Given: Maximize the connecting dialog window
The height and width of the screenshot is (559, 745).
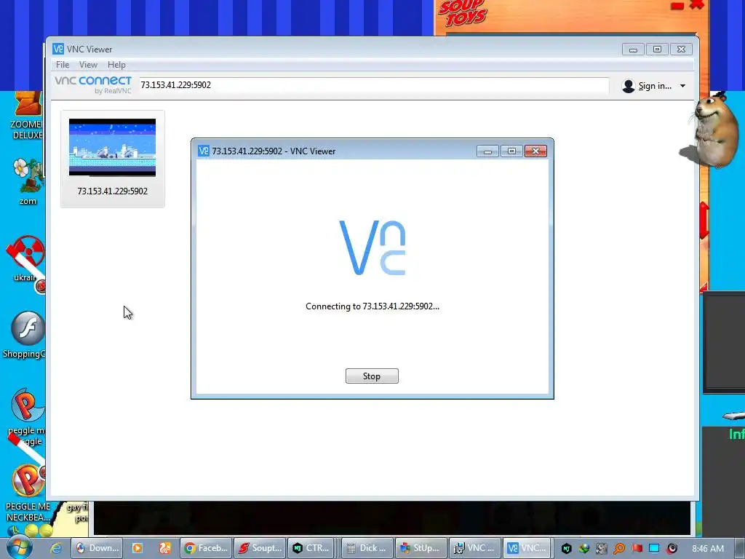Looking at the screenshot, I should [x=511, y=151].
